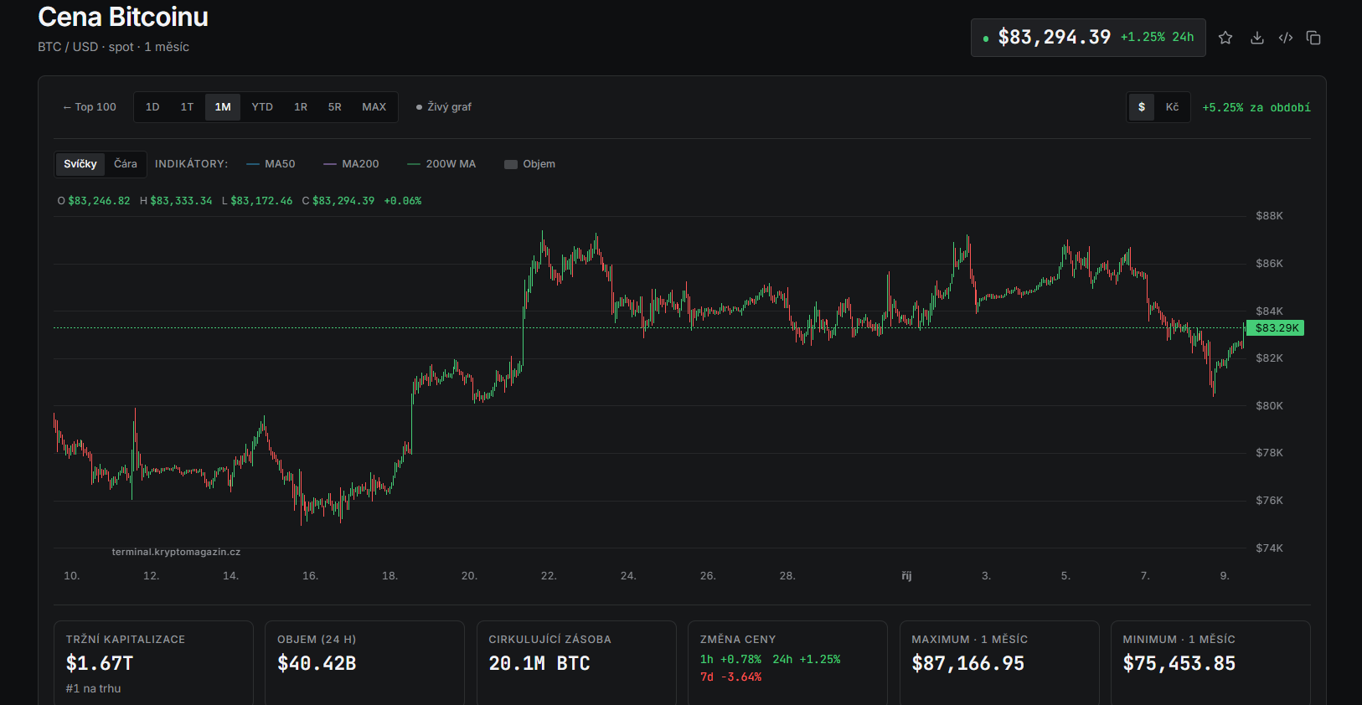Image resolution: width=1362 pixels, height=705 pixels.
Task: Switch chart type to Čára
Action: pos(126,164)
